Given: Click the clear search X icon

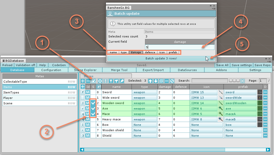Looking at the screenshot, I should pyautogui.click(x=242, y=81).
